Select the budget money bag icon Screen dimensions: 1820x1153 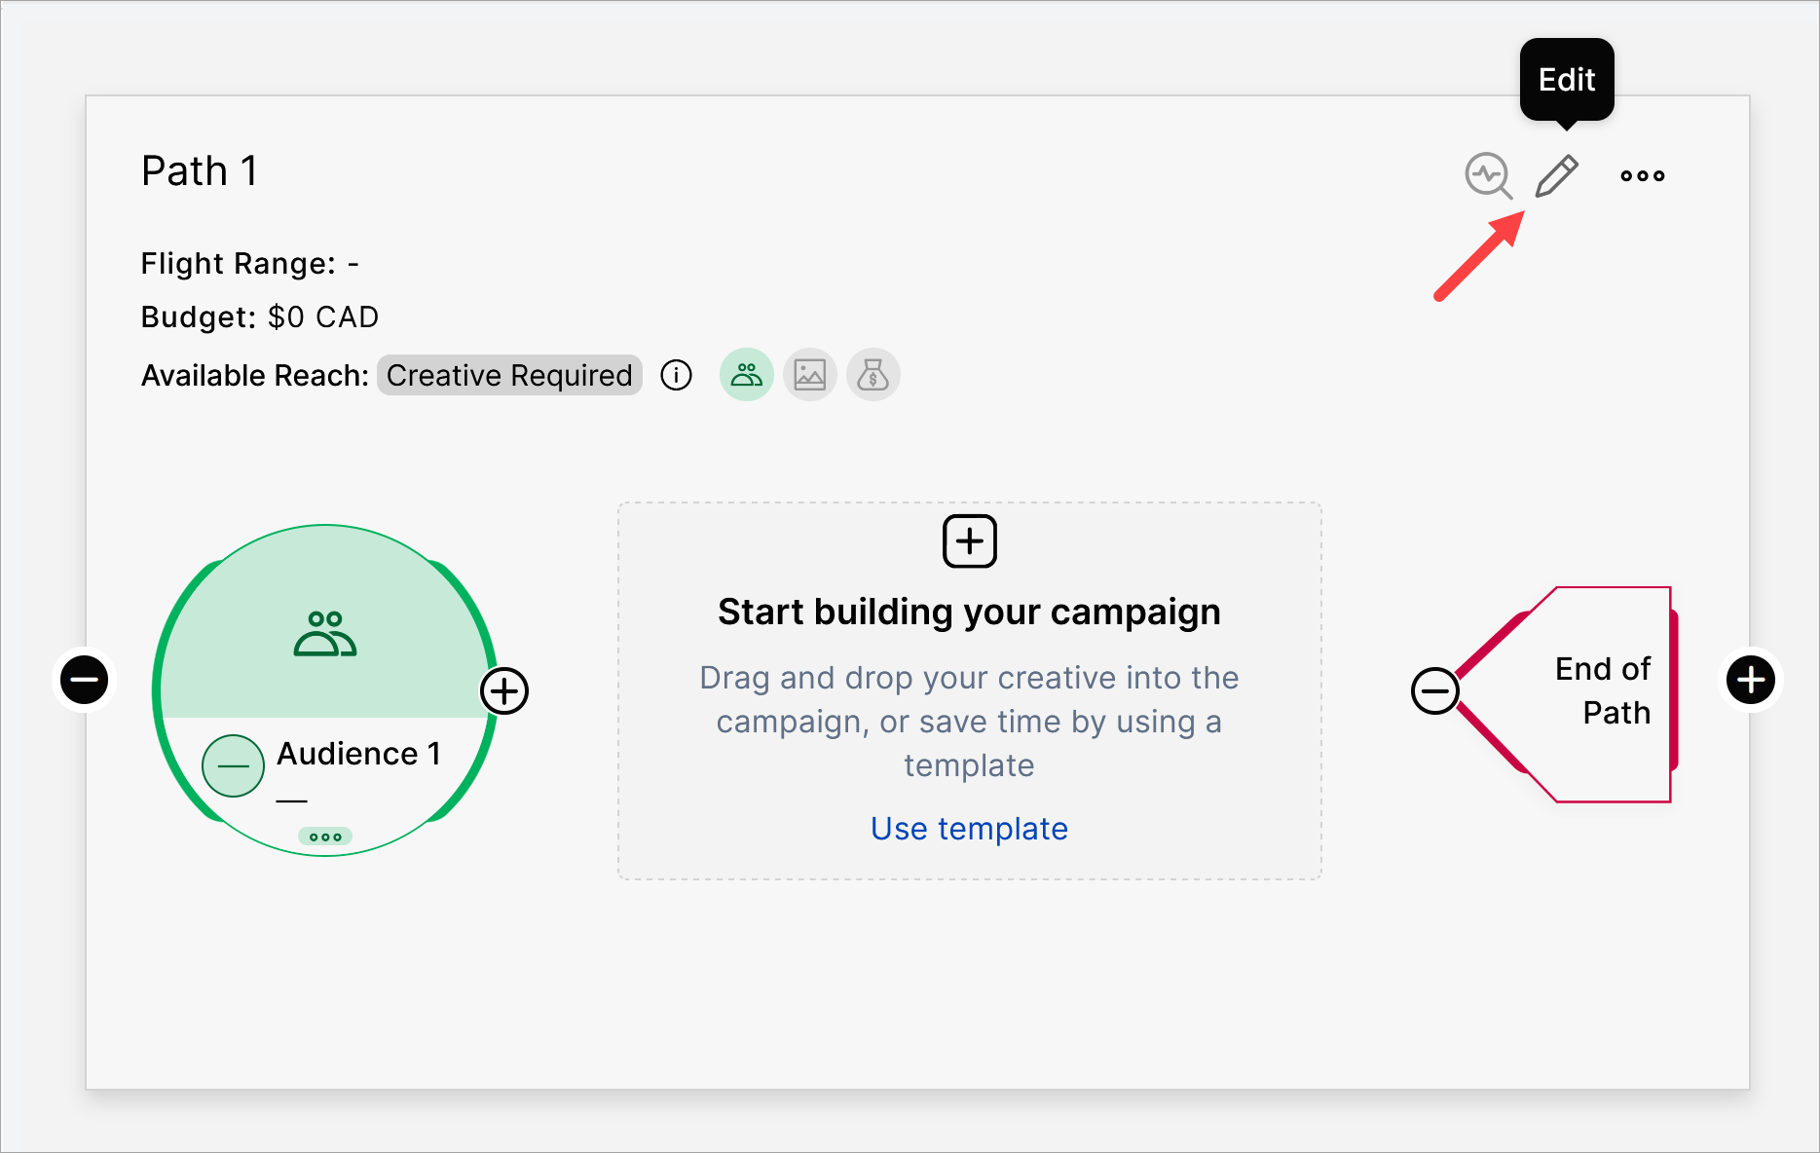(873, 375)
